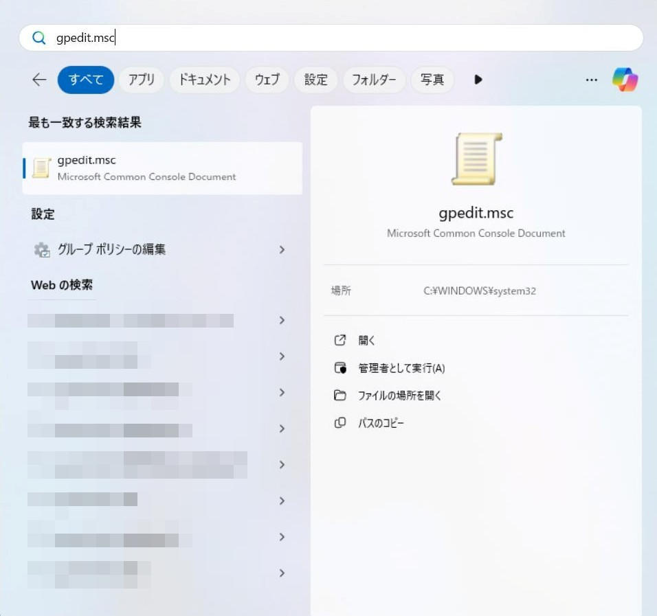Expand the seventh web search result chevron

pyautogui.click(x=282, y=537)
